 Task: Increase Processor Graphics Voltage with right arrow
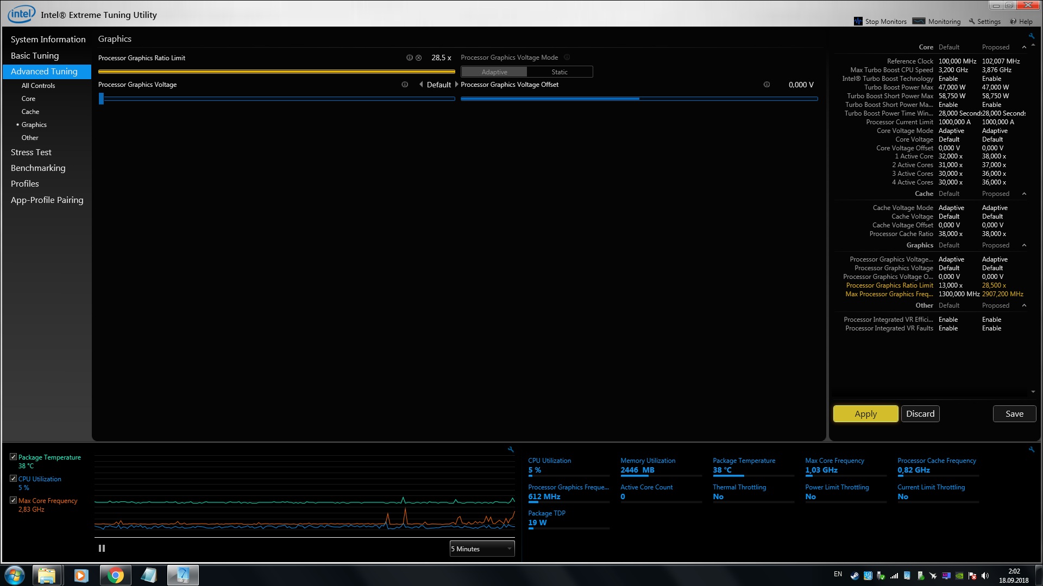click(456, 85)
